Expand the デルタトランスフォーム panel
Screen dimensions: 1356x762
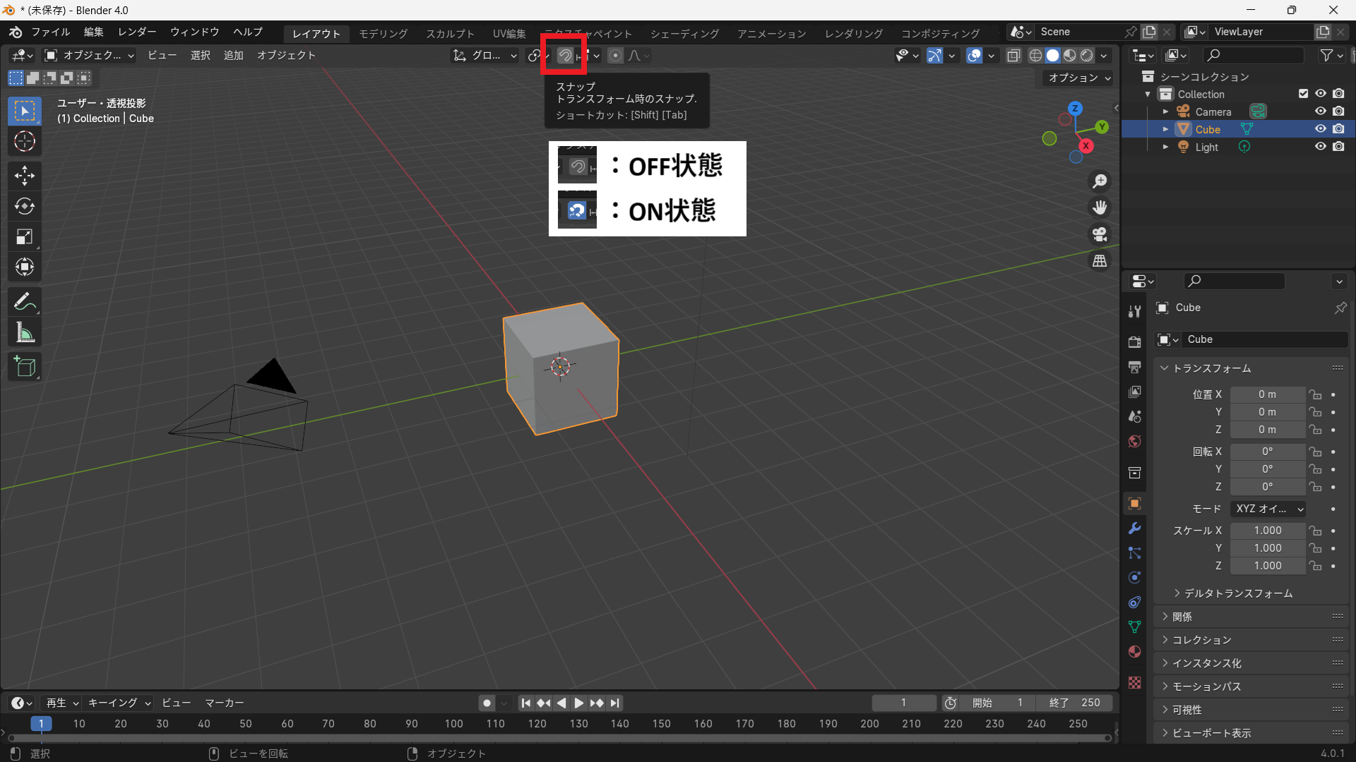click(x=1237, y=593)
